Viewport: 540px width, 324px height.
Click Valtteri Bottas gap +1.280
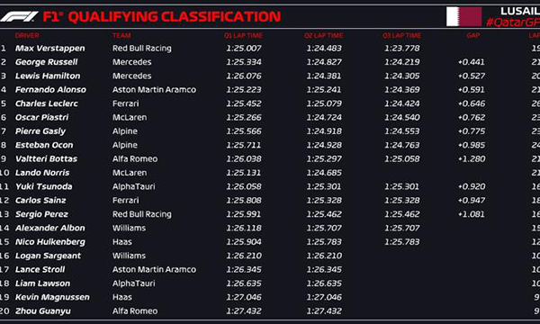[x=472, y=158]
